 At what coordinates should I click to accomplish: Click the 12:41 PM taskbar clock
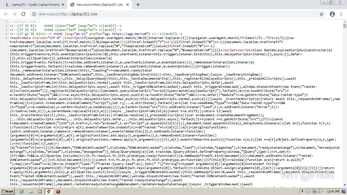(333, 191)
